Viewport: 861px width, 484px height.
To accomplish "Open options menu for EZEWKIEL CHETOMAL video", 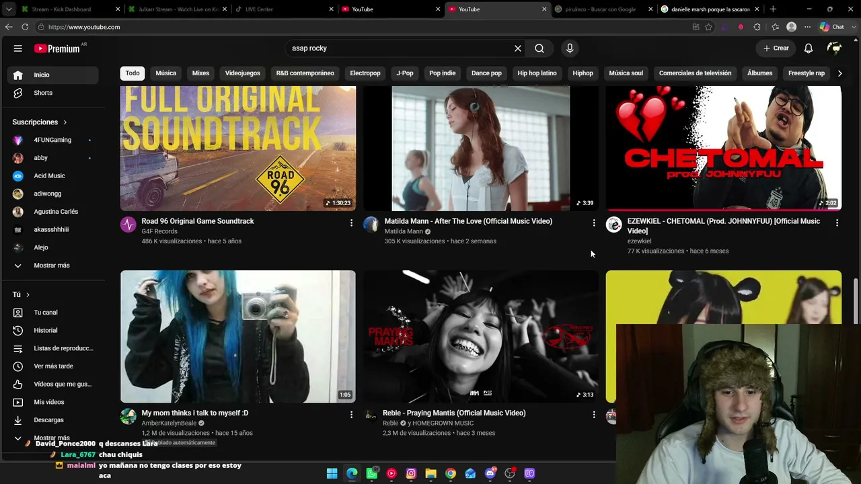I will point(837,223).
